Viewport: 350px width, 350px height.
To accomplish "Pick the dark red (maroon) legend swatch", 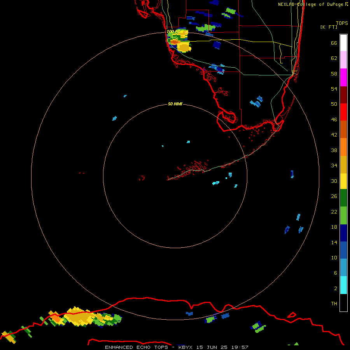I will click(343, 95).
